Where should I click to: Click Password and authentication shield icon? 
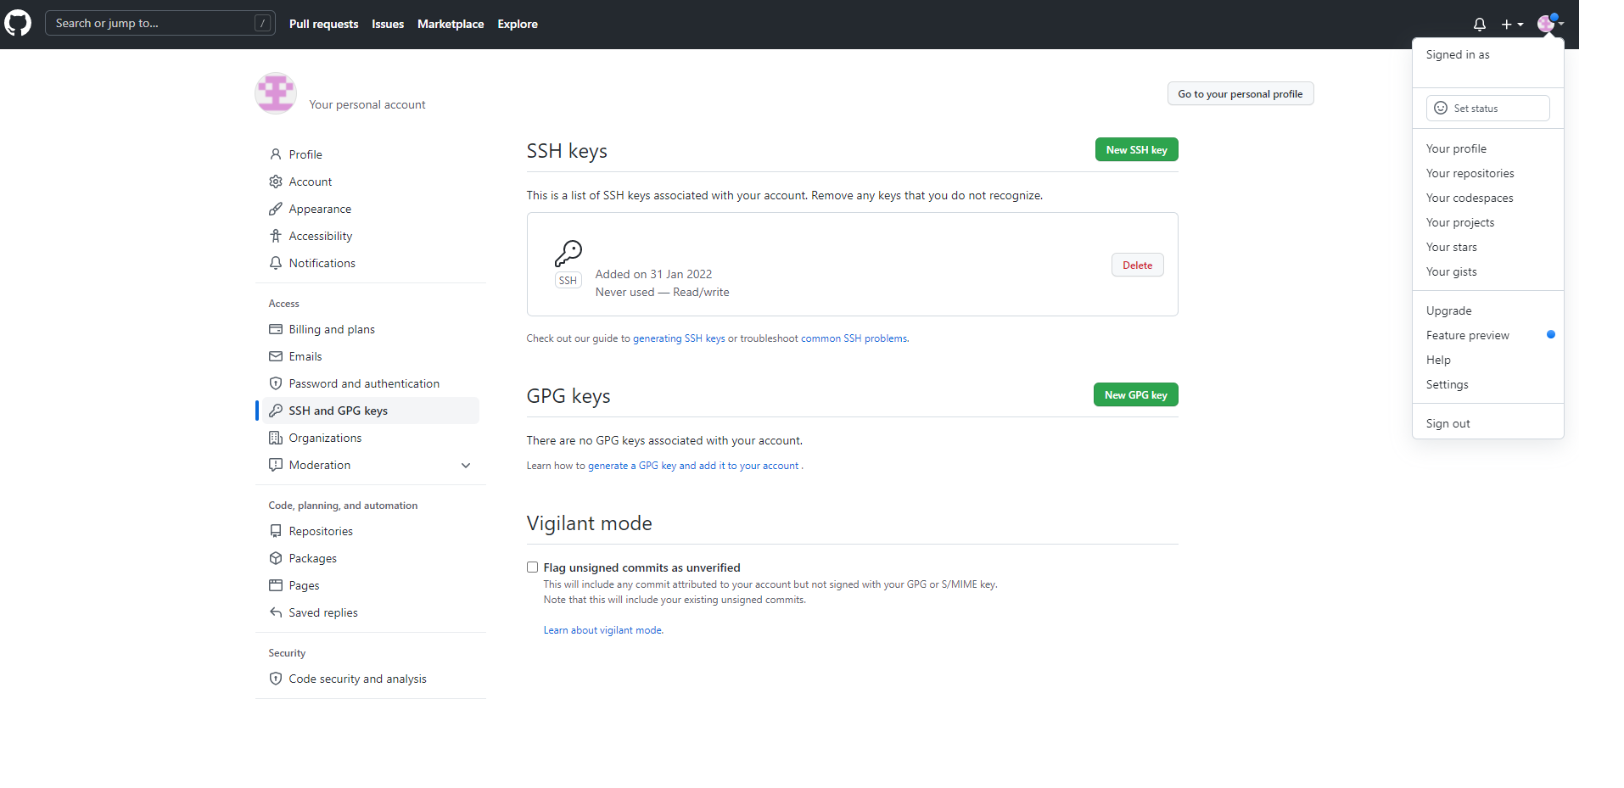[276, 383]
